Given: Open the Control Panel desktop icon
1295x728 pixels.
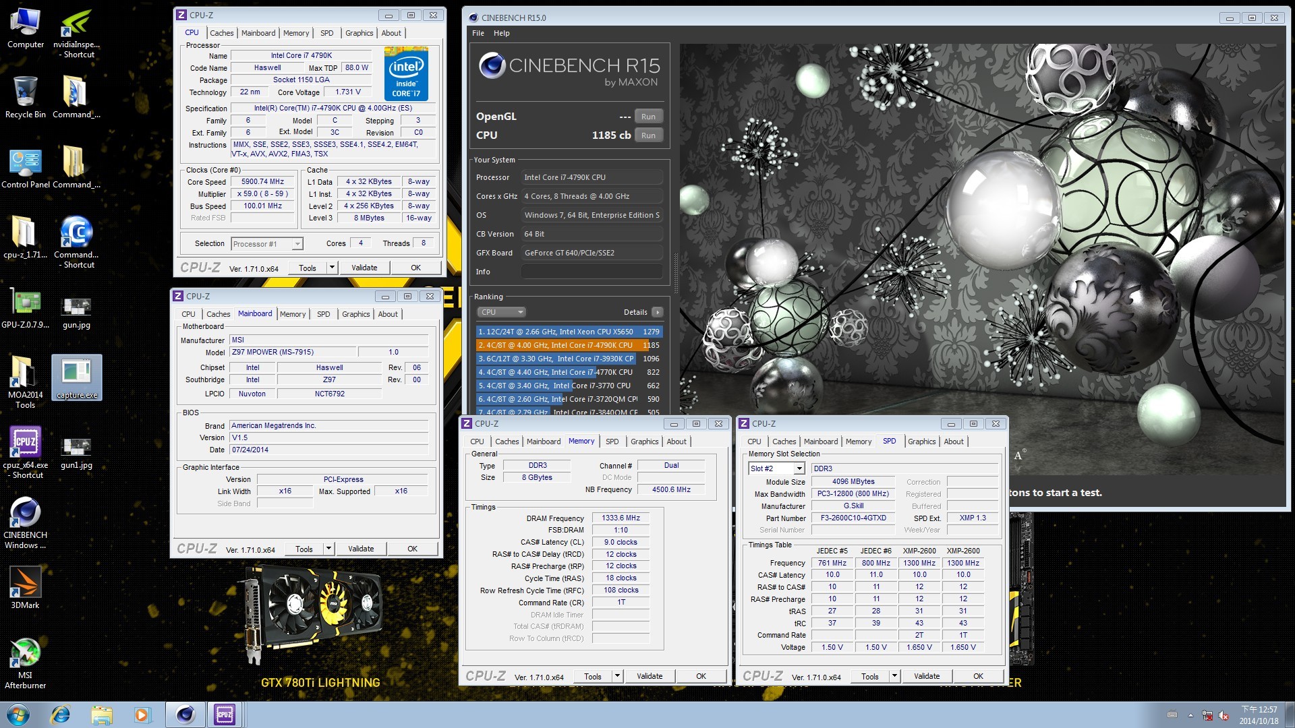Looking at the screenshot, I should [x=26, y=168].
